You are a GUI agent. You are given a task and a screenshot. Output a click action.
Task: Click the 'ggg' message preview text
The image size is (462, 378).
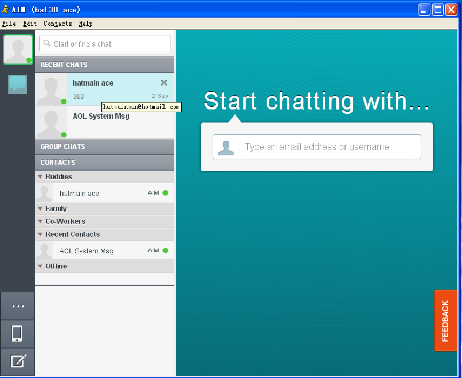[79, 96]
